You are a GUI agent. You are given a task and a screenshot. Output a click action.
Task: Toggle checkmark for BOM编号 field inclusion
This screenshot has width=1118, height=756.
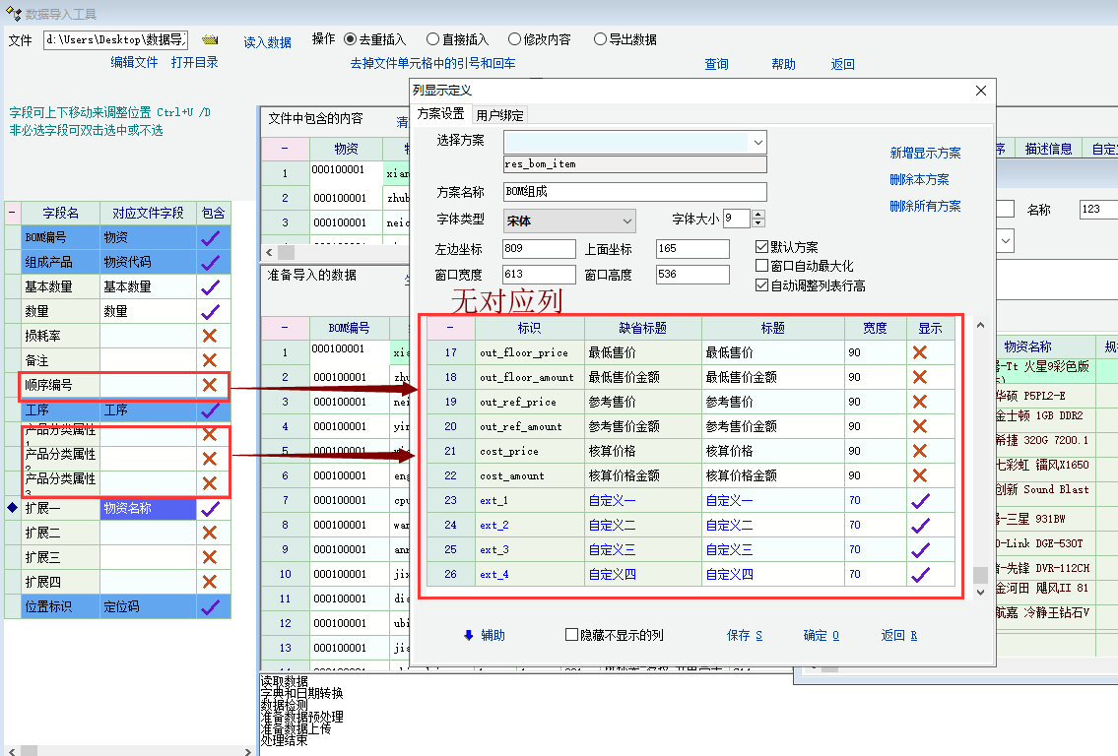[209, 237]
